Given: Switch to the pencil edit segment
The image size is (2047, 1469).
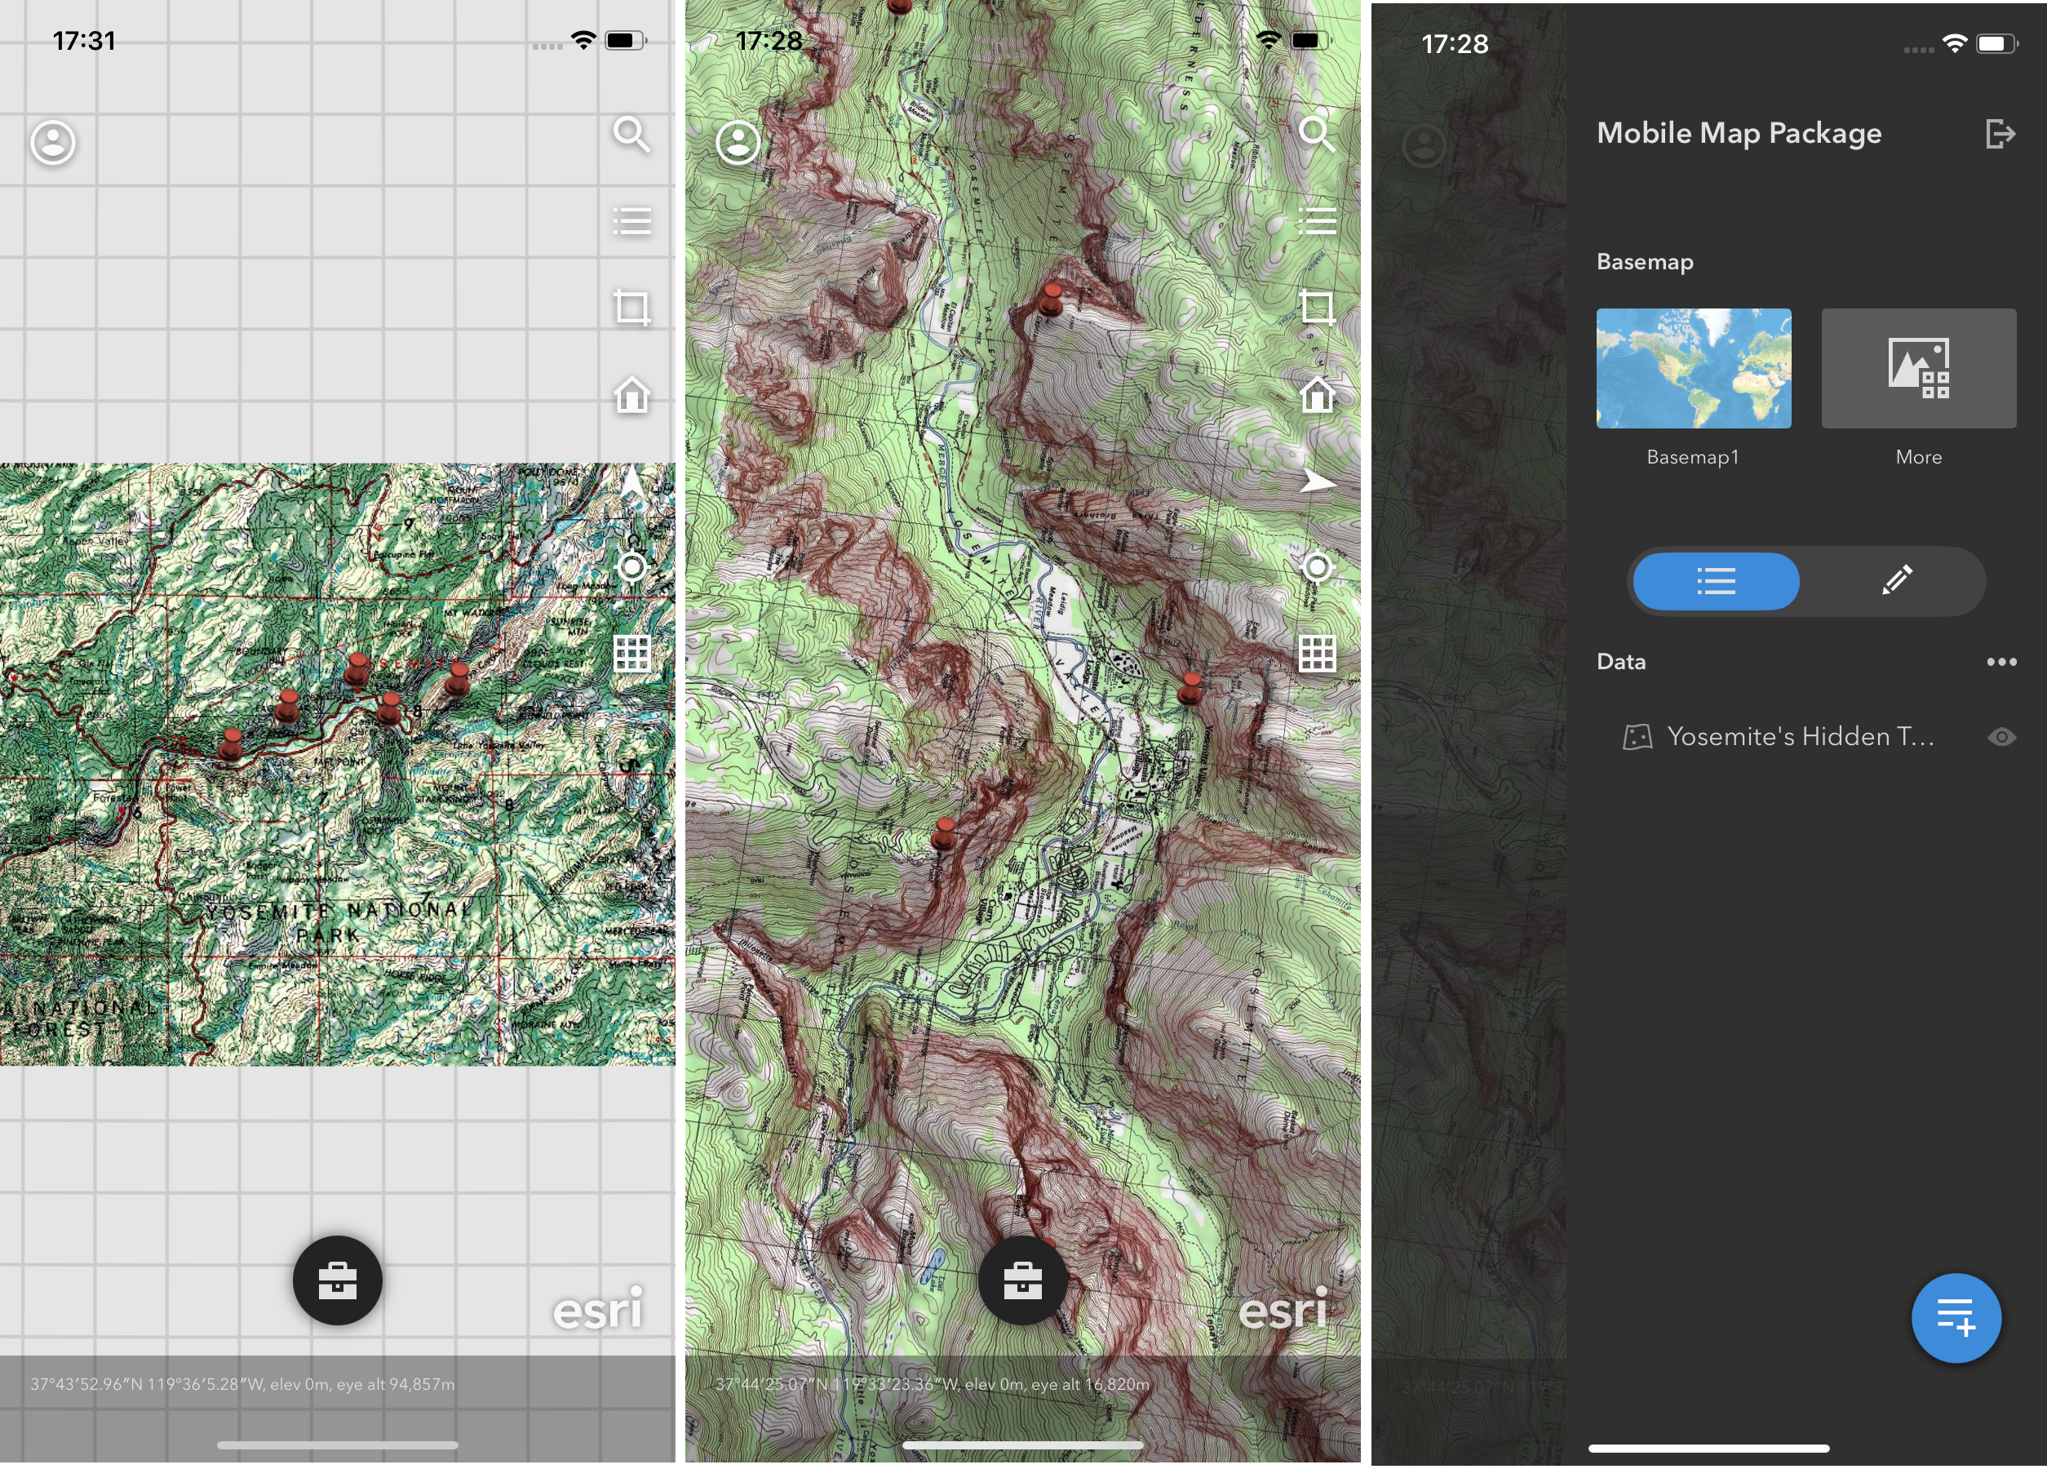Looking at the screenshot, I should (x=1896, y=580).
